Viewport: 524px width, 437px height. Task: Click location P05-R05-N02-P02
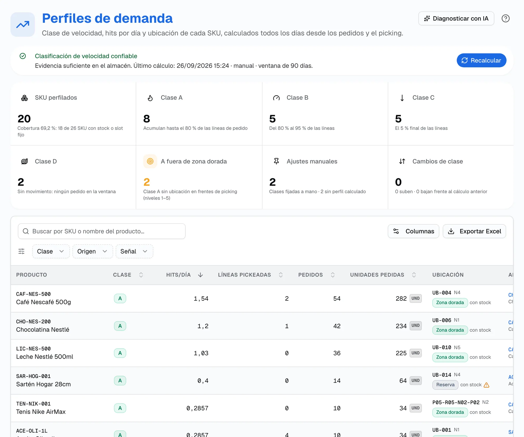(456, 402)
